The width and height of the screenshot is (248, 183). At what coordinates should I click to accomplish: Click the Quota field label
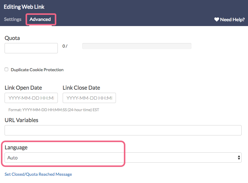pyautogui.click(x=12, y=38)
